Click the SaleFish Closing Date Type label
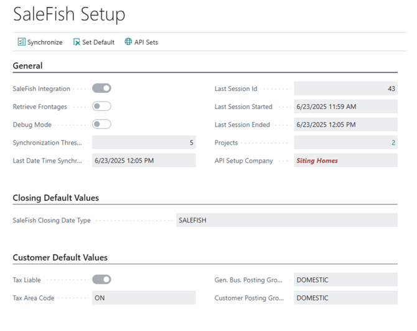Viewport: 417px width, 331px height. 52,221
